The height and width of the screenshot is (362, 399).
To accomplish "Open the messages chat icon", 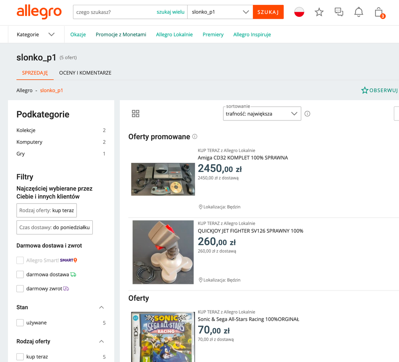I will 339,12.
